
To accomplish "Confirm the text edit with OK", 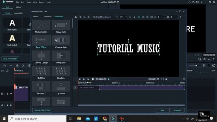I will pos(163,110).
